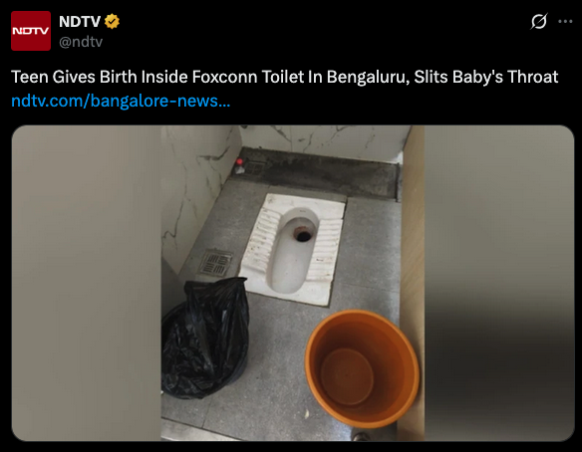Click the NDTV text inside the red logo
This screenshot has width=582, height=452.
click(31, 31)
